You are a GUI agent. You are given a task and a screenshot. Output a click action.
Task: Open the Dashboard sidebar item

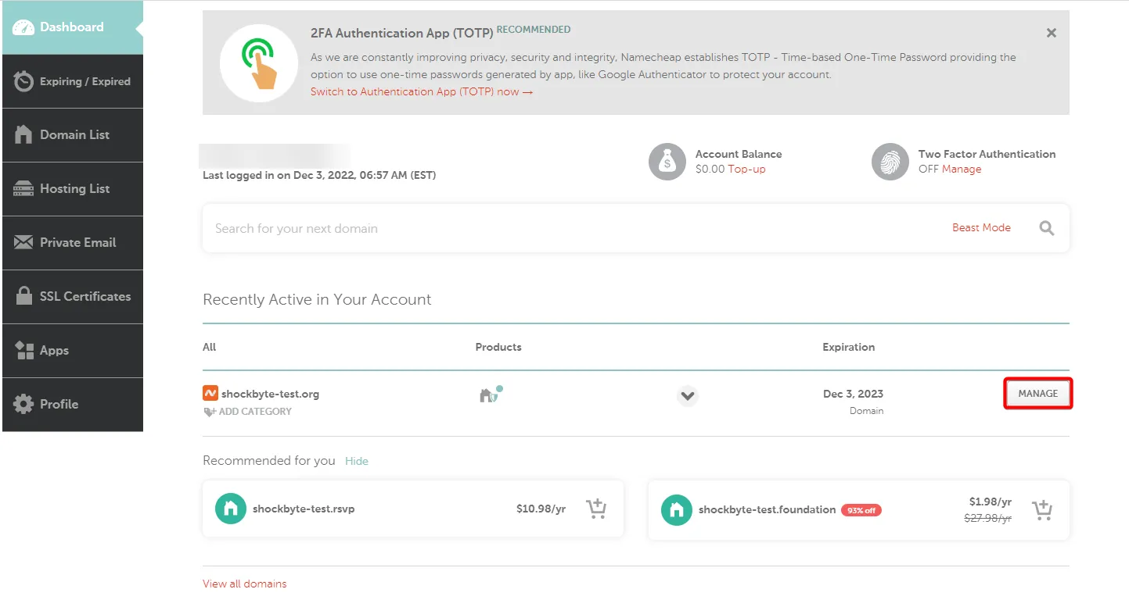tap(72, 27)
